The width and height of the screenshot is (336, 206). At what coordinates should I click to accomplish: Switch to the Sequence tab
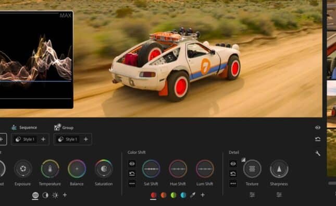28,127
